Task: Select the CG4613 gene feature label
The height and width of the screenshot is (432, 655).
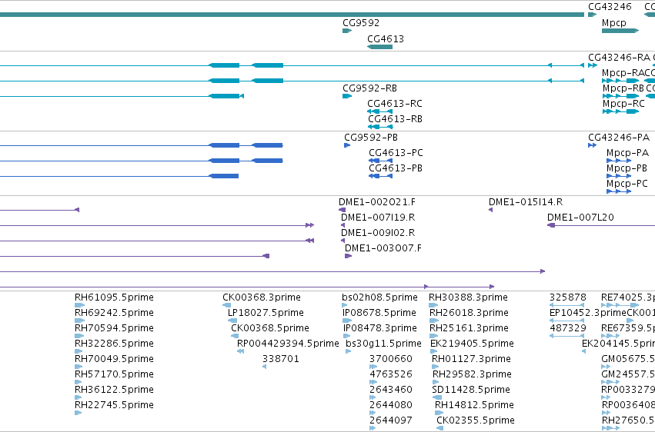Action: [x=386, y=39]
